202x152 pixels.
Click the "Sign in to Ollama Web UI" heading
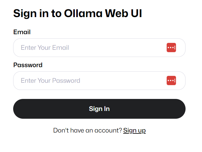click(78, 13)
